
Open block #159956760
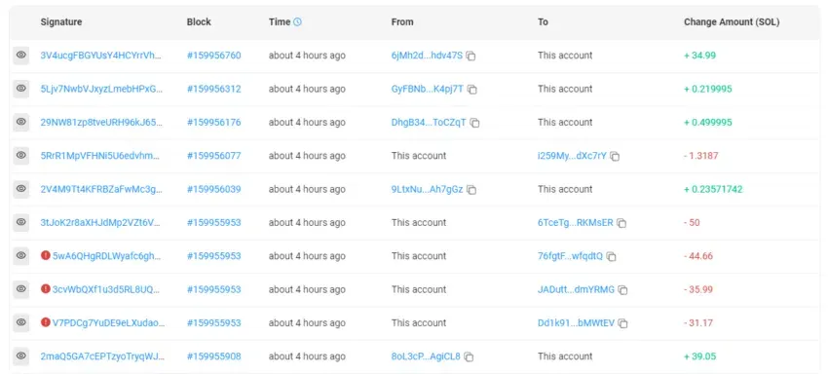coord(214,56)
